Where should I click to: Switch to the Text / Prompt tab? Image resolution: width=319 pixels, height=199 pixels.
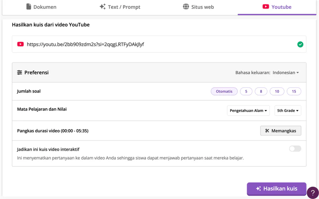pos(120,7)
